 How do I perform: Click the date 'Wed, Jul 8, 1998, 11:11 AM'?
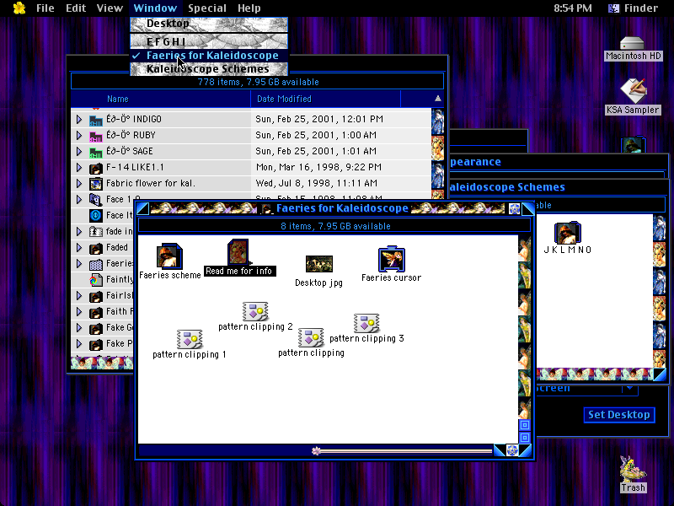317,183
